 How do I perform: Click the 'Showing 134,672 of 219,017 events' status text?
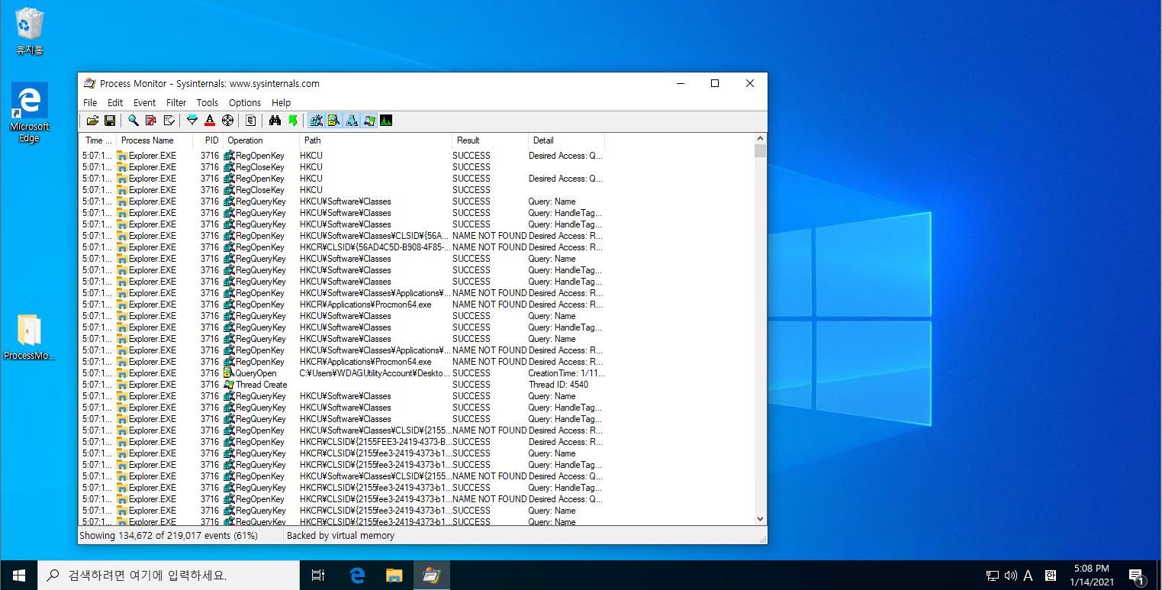coord(169,536)
